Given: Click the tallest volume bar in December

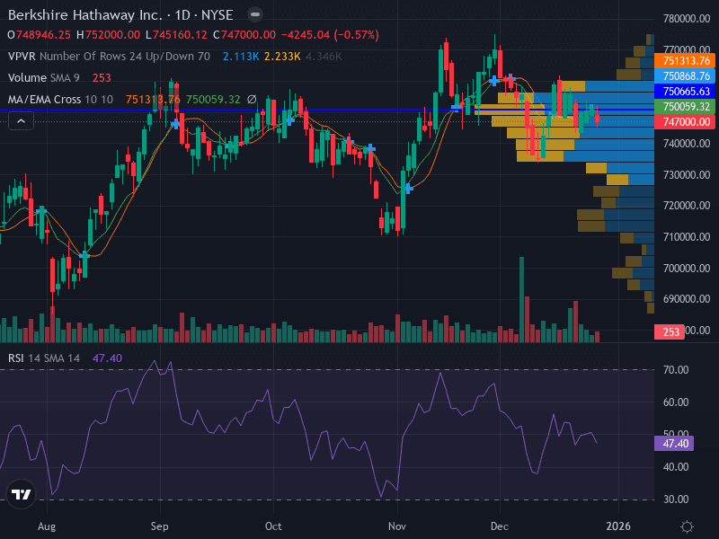Looking at the screenshot, I should coord(521,300).
